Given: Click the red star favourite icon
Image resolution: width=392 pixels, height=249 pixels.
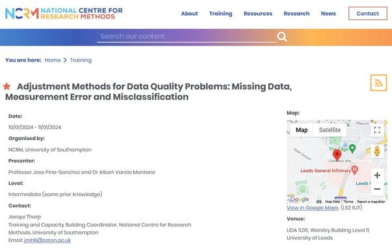Looking at the screenshot, I should (x=7, y=86).
